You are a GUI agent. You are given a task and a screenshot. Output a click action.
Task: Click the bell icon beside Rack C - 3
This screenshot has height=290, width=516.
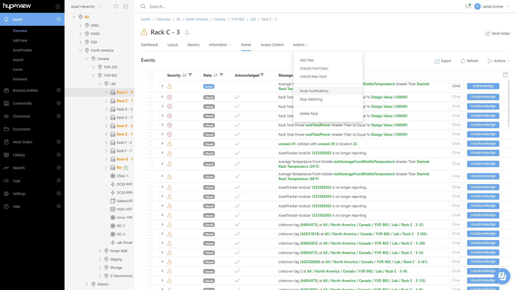click(x=187, y=33)
